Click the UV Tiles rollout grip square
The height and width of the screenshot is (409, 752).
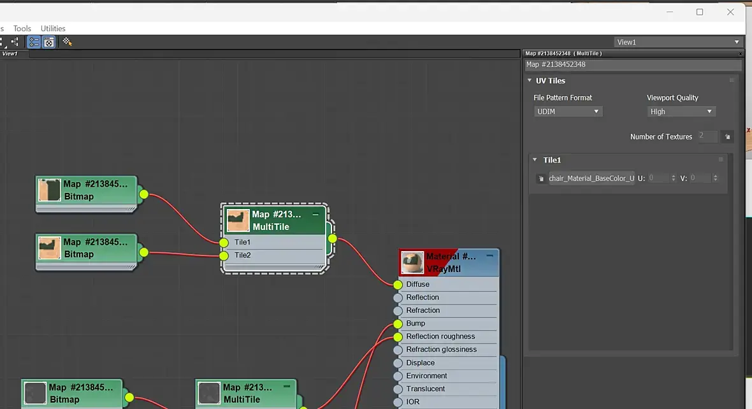[732, 80]
